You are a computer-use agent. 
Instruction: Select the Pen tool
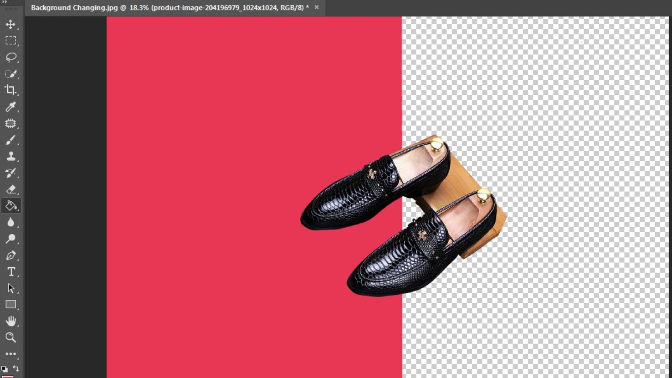coord(10,255)
